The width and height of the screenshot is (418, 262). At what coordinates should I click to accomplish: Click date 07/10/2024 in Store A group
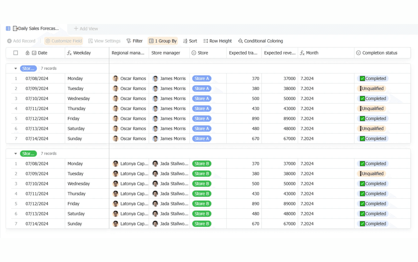[x=37, y=99]
